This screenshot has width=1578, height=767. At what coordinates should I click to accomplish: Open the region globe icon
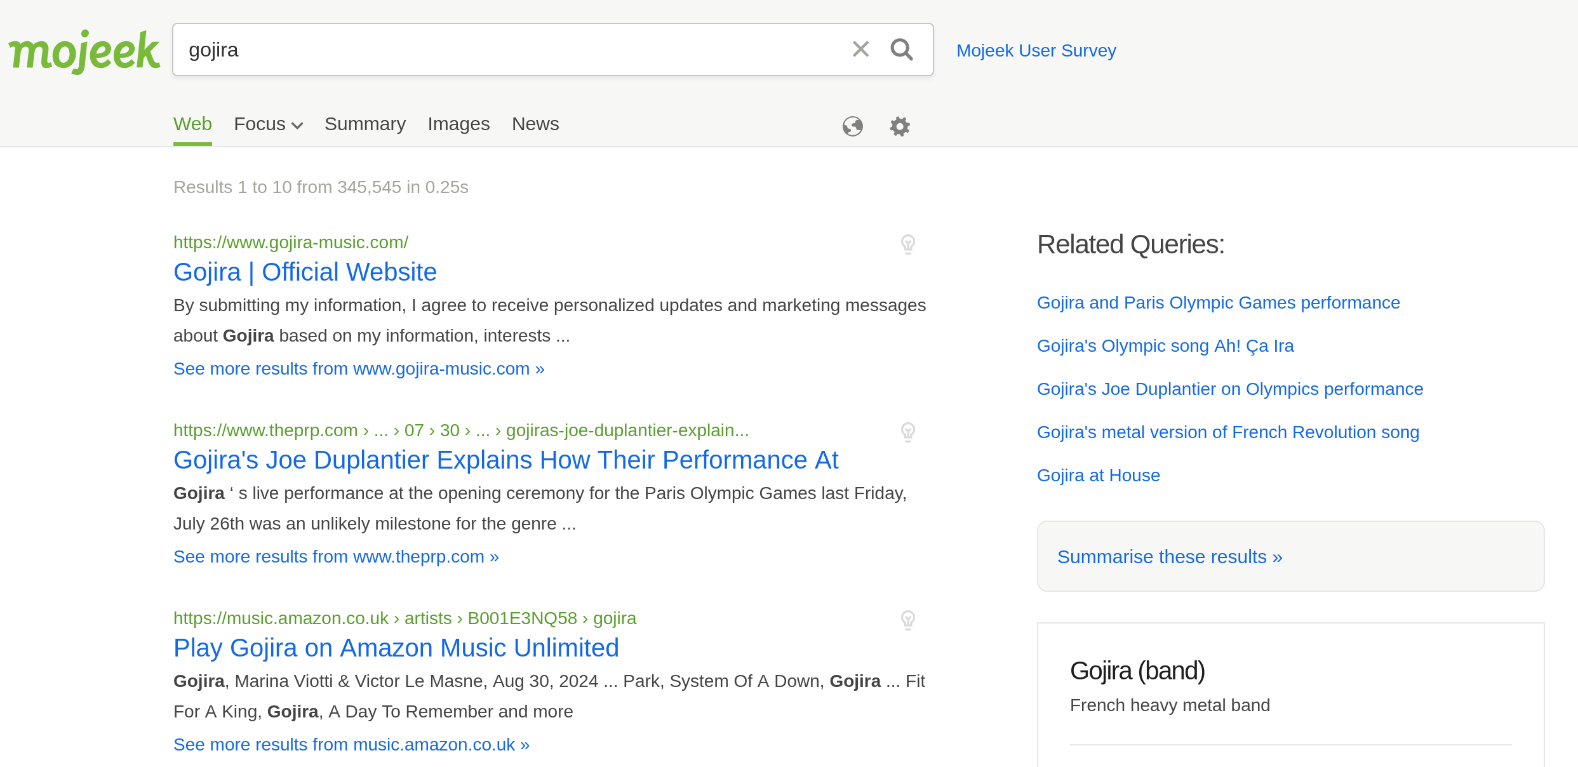pos(852,126)
